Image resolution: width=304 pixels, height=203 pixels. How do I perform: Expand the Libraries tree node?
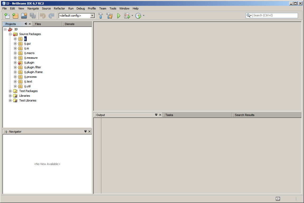[10, 96]
